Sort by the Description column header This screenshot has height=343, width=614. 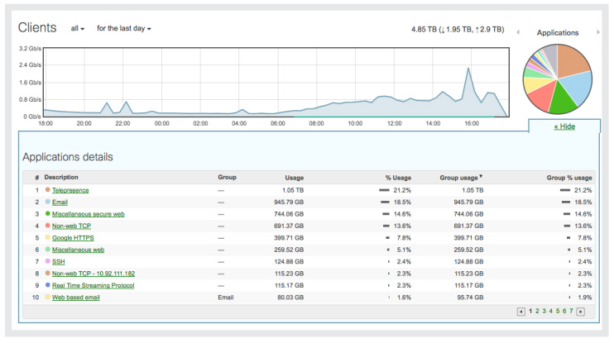(61, 177)
